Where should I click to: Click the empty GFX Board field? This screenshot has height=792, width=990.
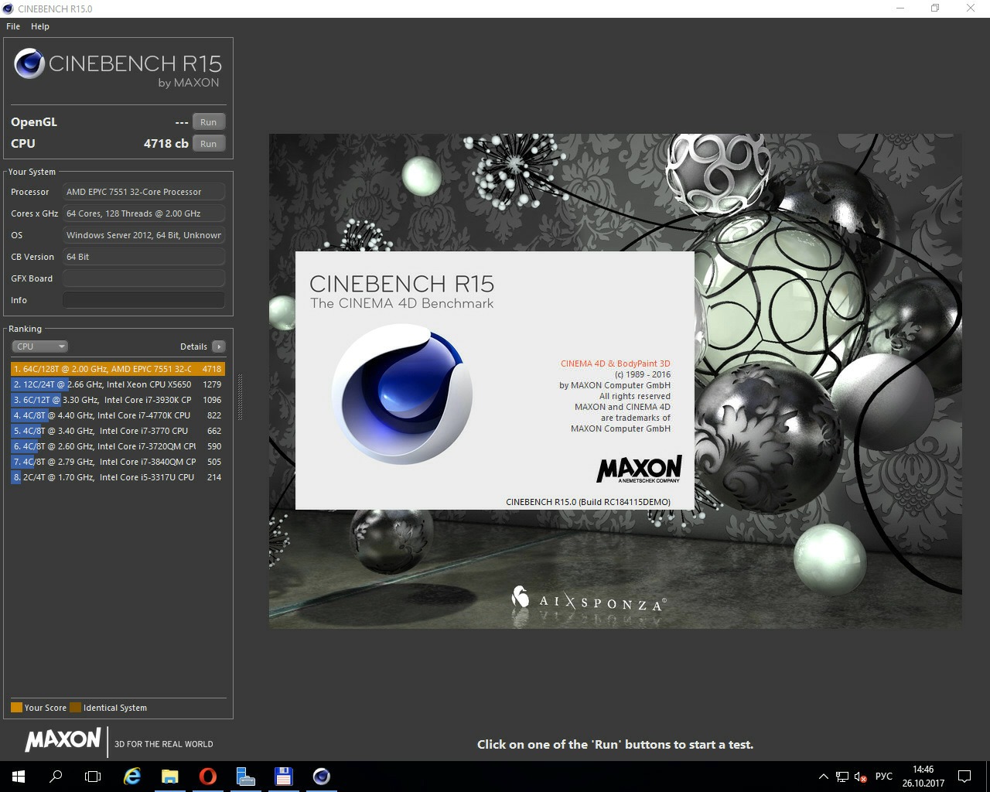(144, 278)
